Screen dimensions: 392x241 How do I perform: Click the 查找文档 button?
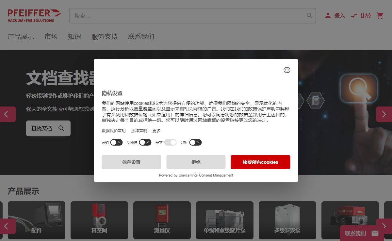(48, 128)
